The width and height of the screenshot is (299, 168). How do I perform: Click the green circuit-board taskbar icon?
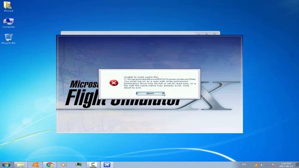[x=78, y=165]
